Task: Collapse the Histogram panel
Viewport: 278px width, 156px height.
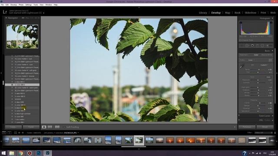Action: point(272,18)
